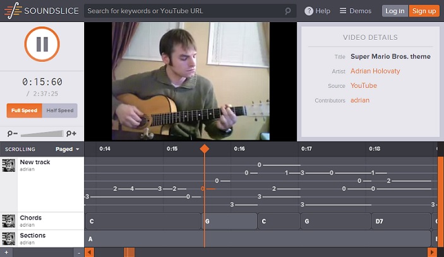Open the YouTube source link
The height and width of the screenshot is (257, 444).
tap(364, 85)
